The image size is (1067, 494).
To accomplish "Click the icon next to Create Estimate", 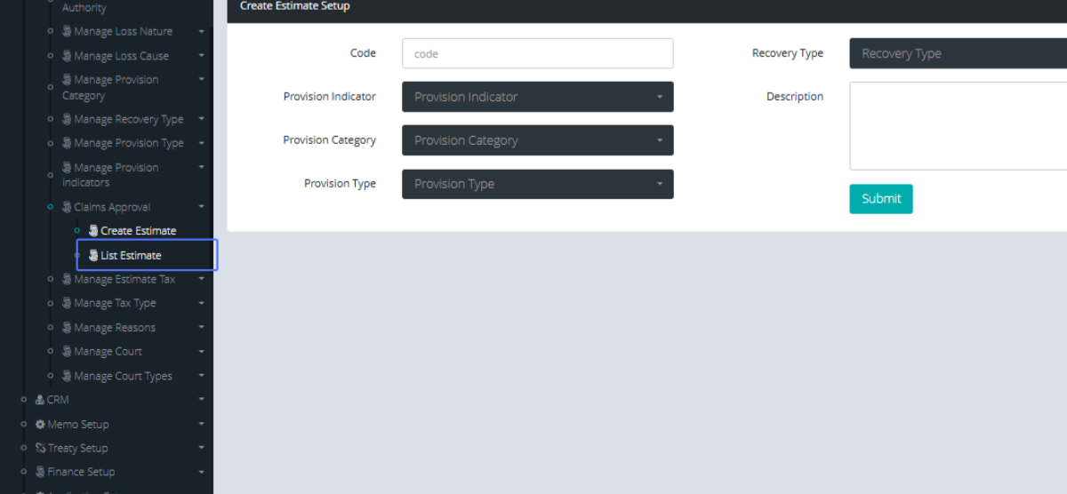I will point(93,230).
